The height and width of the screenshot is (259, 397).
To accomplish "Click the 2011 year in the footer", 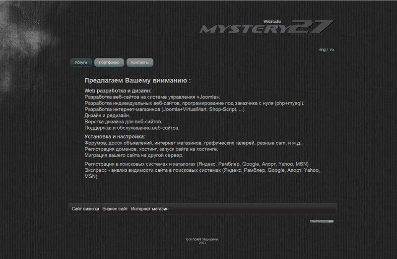I will coord(202,243).
